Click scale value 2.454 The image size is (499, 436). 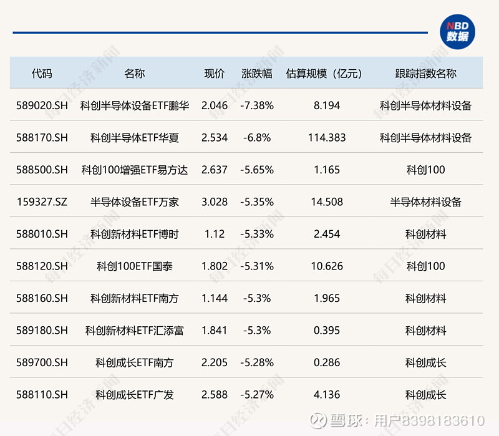tap(327, 234)
